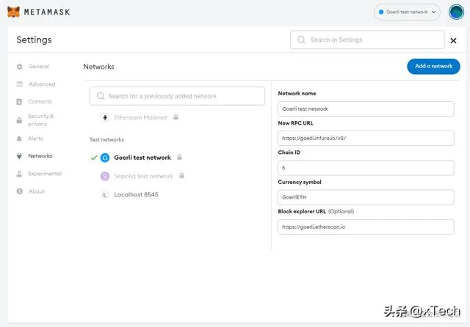Open About settings
Viewport: 470px width, 327px height.
(37, 191)
